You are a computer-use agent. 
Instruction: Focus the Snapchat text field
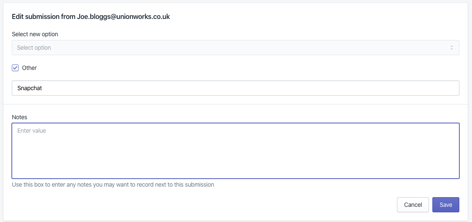pyautogui.click(x=235, y=88)
